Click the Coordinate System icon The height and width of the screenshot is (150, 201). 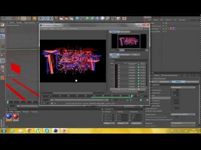click(x=56, y=18)
